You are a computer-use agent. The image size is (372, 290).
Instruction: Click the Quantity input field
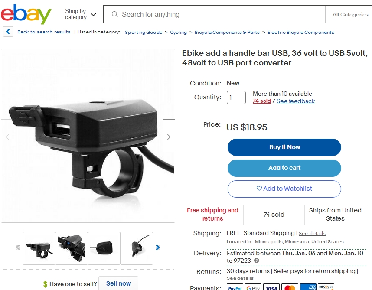click(x=236, y=98)
